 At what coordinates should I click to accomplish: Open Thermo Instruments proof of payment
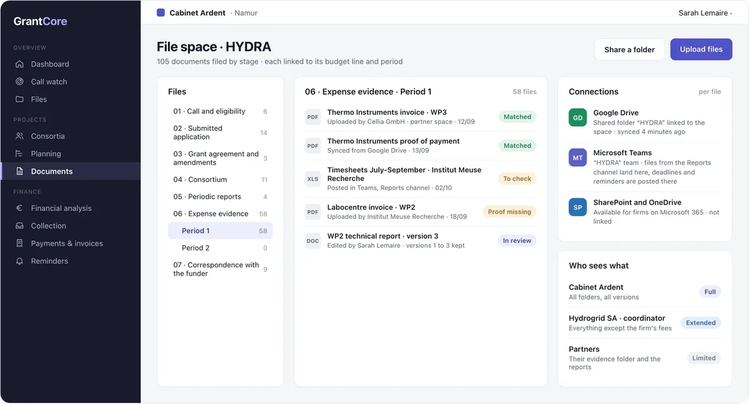pos(420,146)
